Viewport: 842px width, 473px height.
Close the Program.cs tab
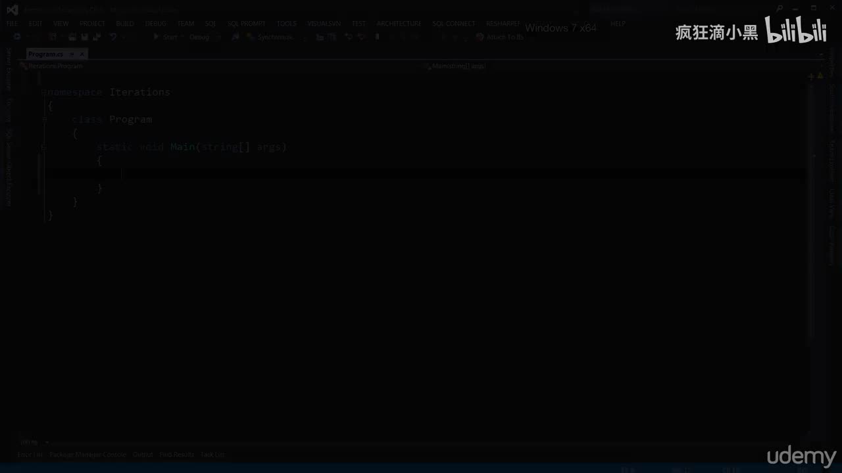point(82,55)
